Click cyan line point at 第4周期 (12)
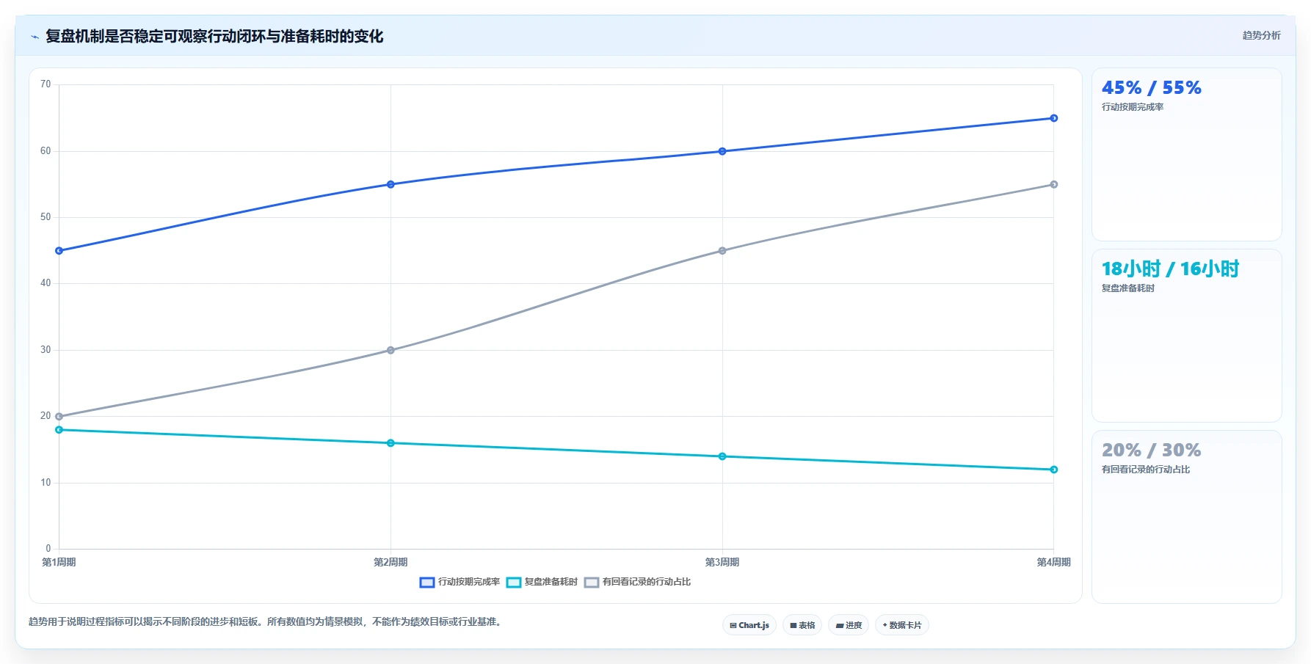 [x=1054, y=470]
